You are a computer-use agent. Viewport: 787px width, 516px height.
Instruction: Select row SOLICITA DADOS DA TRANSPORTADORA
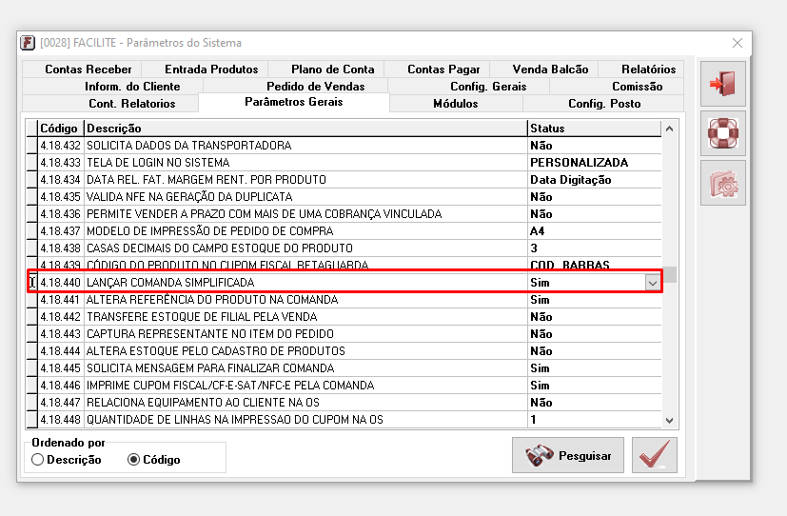pyautogui.click(x=344, y=146)
